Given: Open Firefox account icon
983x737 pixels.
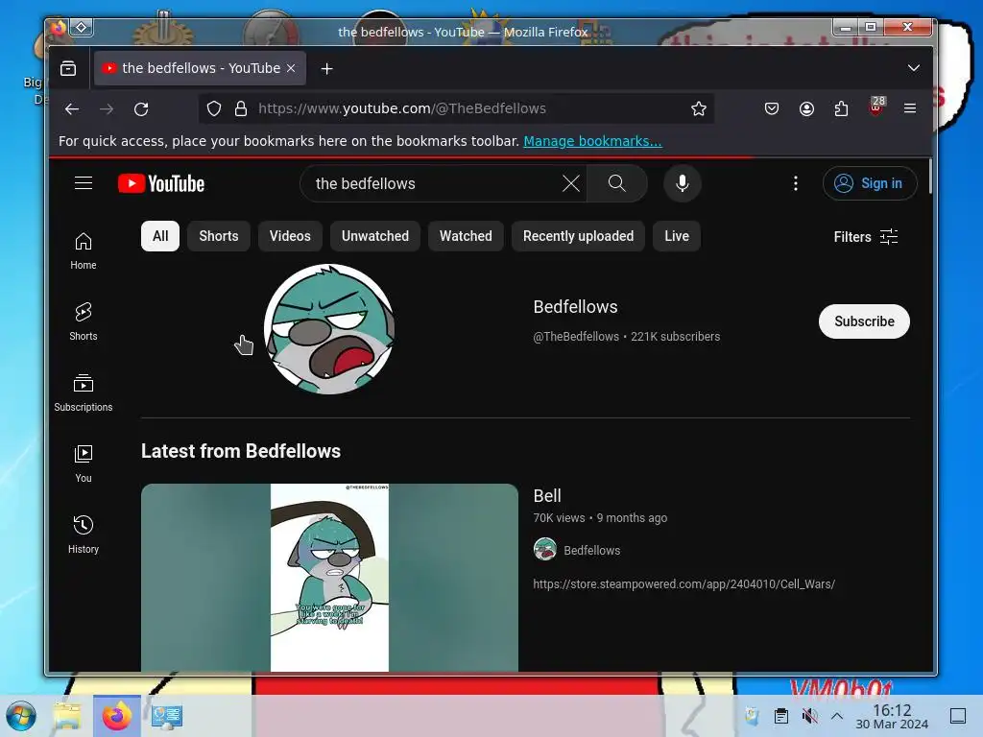Looking at the screenshot, I should (806, 109).
